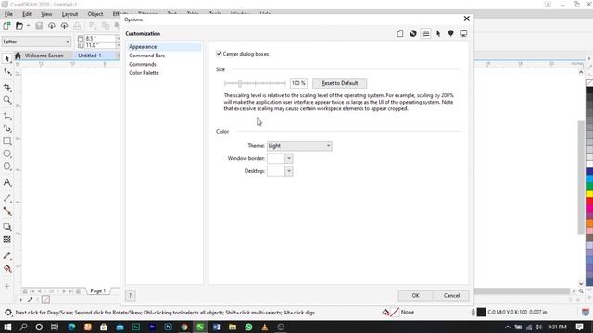Open Microsoft Edge from the taskbar
The image size is (593, 333).
pyautogui.click(x=71, y=327)
